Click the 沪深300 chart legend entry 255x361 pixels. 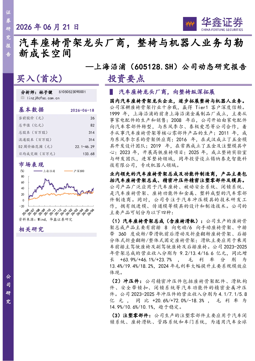pos(74,171)
